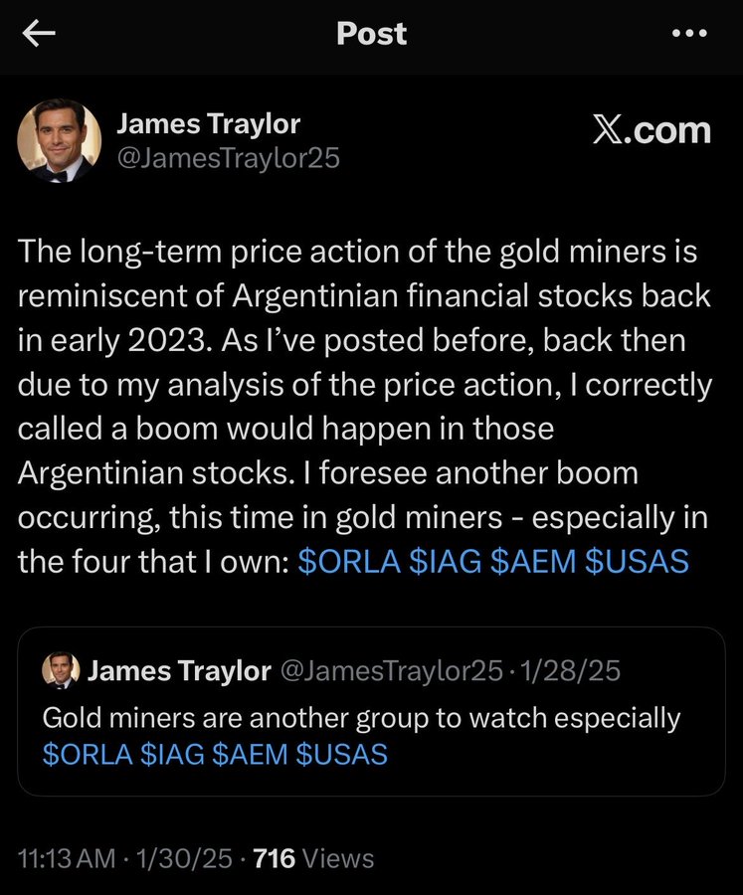View the 716 Views count details
The image size is (743, 895).
click(314, 857)
